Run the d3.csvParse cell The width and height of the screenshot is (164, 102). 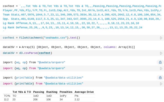[x=161, y=53]
